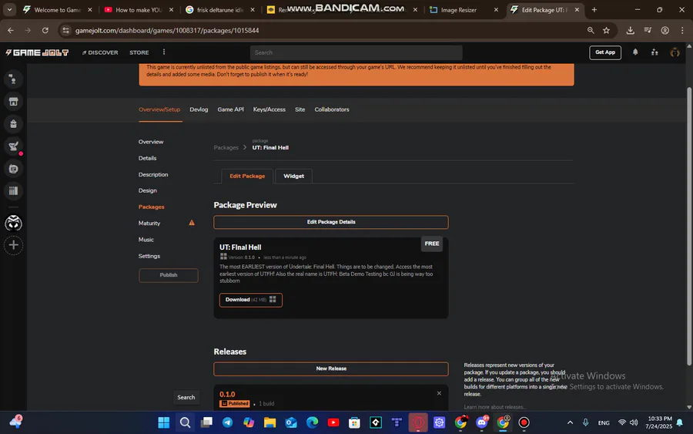
Task: Reload the page
Action: pos(45,30)
